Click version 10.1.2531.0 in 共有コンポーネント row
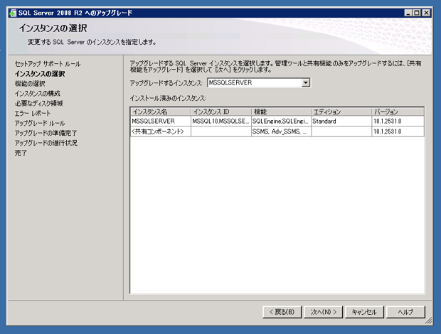This screenshot has width=441, height=334. coord(398,131)
